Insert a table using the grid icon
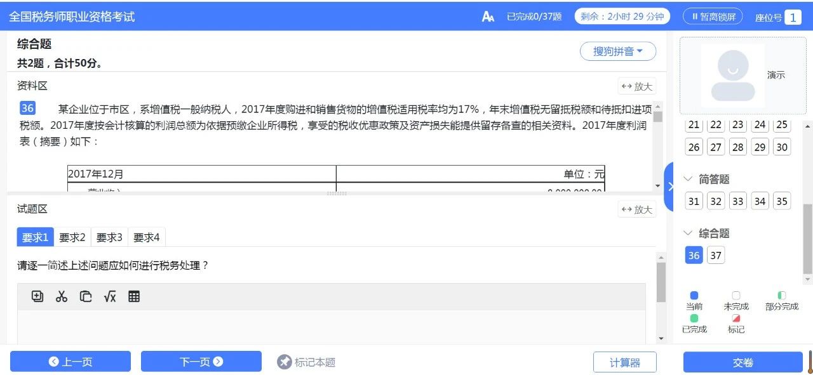This screenshot has width=813, height=375. (x=134, y=296)
